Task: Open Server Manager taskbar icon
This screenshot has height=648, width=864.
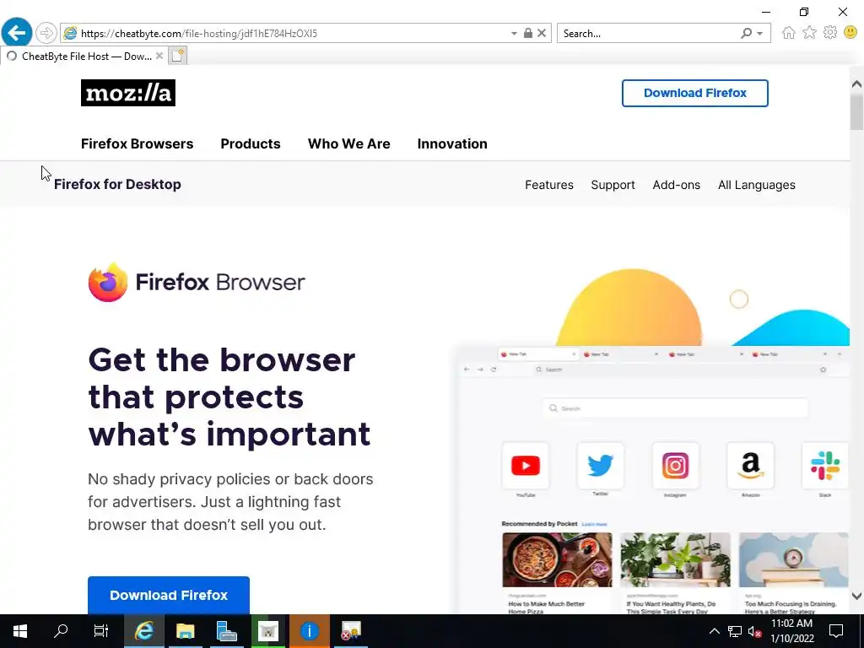Action: click(226, 631)
